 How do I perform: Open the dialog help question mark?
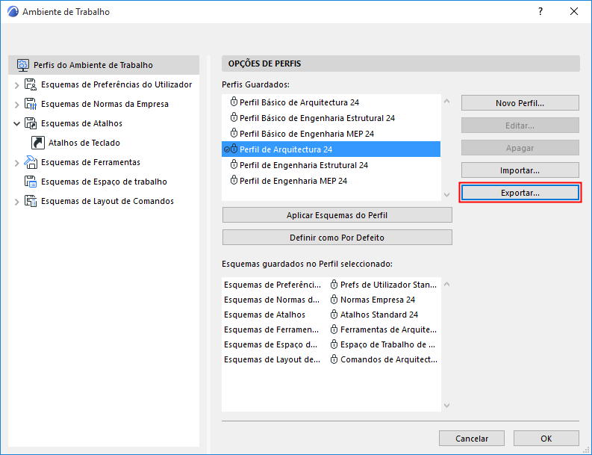540,12
